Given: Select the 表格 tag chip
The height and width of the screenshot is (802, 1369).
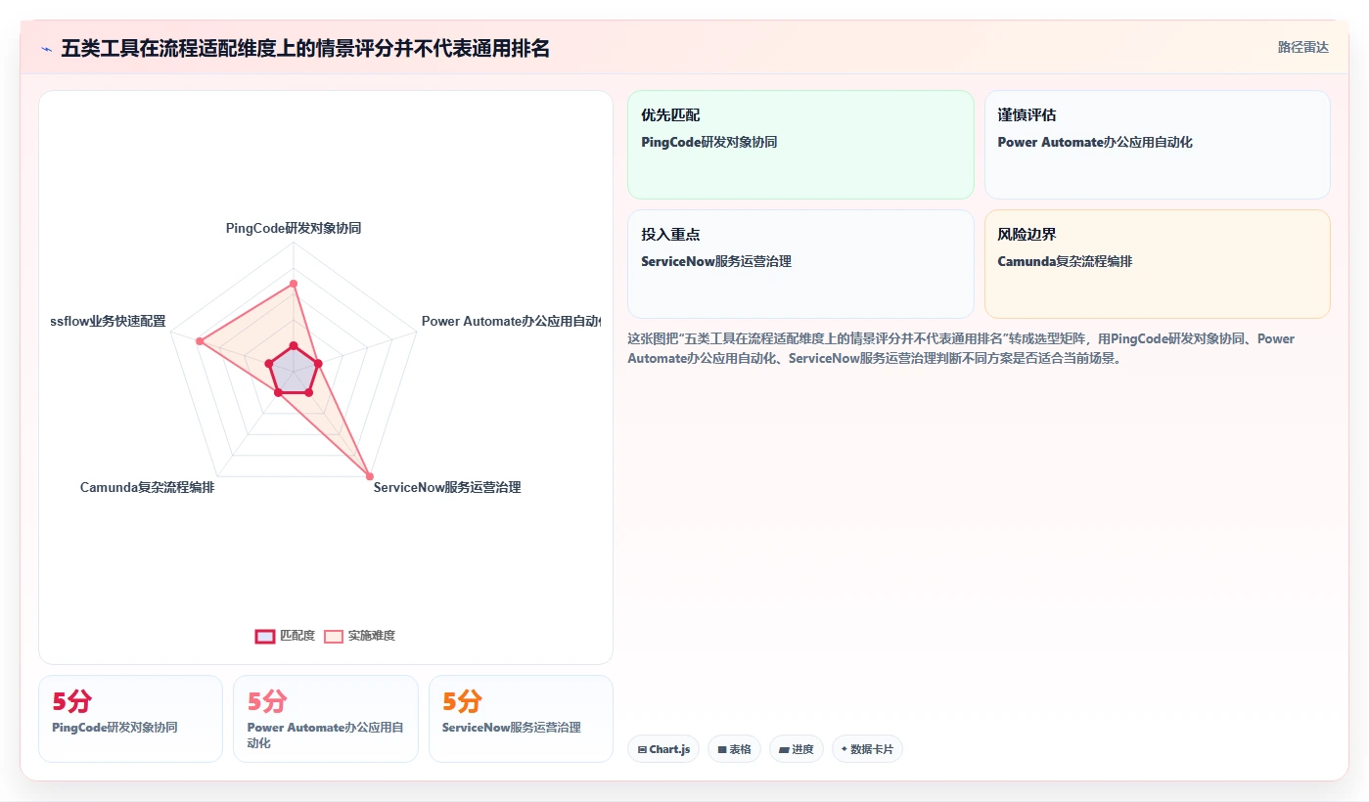Looking at the screenshot, I should point(734,749).
